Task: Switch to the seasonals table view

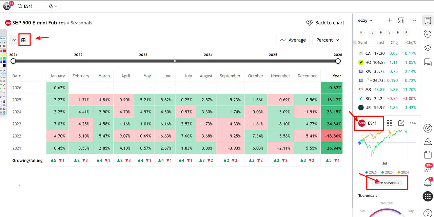Action: point(23,40)
